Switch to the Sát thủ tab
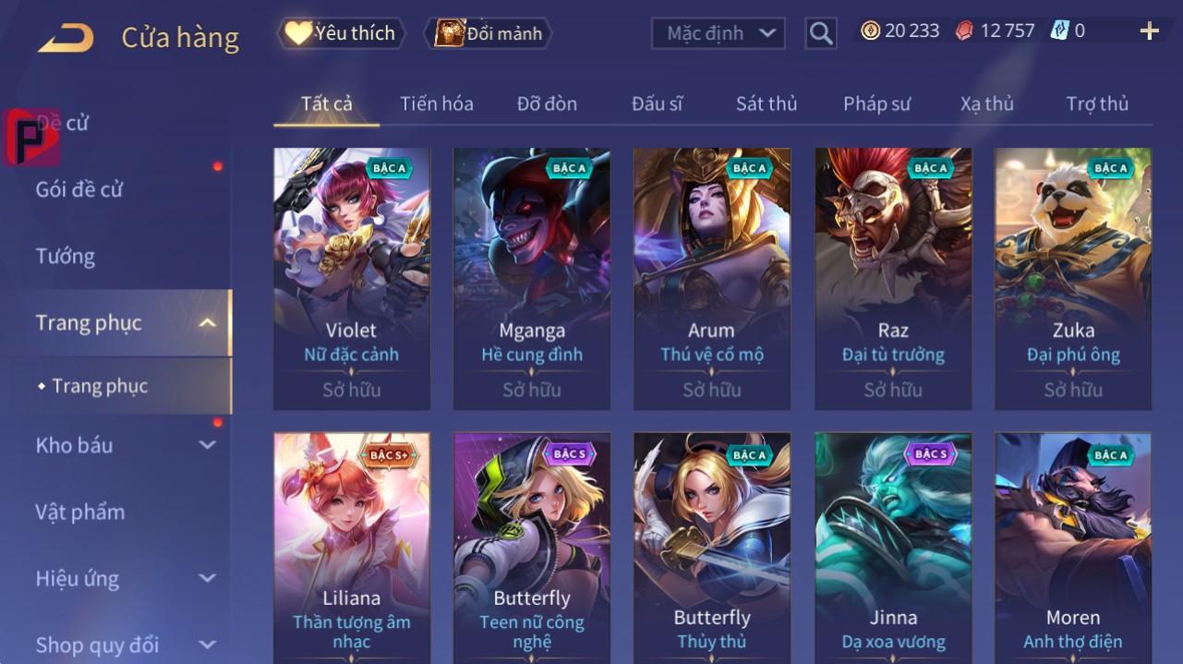 click(x=767, y=103)
